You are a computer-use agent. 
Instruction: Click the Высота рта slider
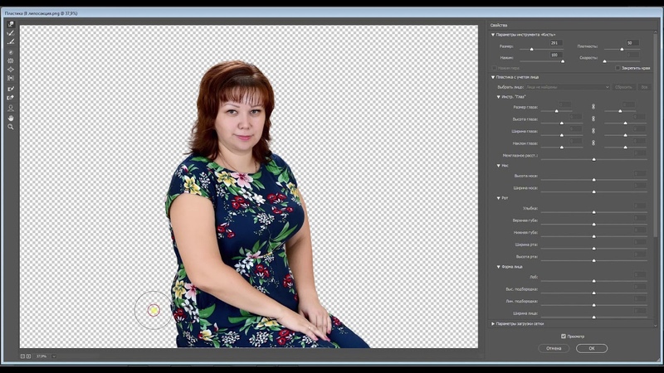click(x=593, y=260)
